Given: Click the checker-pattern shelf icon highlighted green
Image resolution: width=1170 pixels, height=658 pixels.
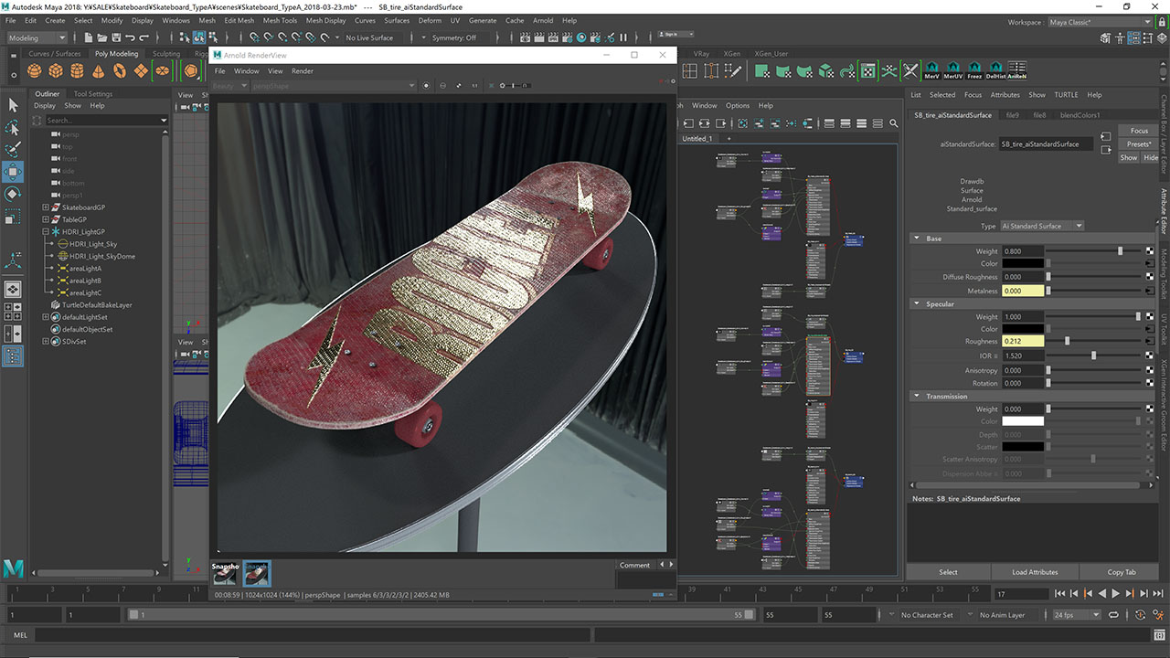Looking at the screenshot, I should (867, 70).
